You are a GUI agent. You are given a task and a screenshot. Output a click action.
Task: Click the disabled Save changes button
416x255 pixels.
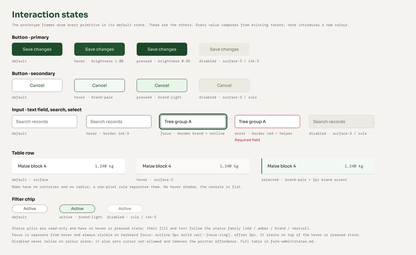[x=224, y=49]
